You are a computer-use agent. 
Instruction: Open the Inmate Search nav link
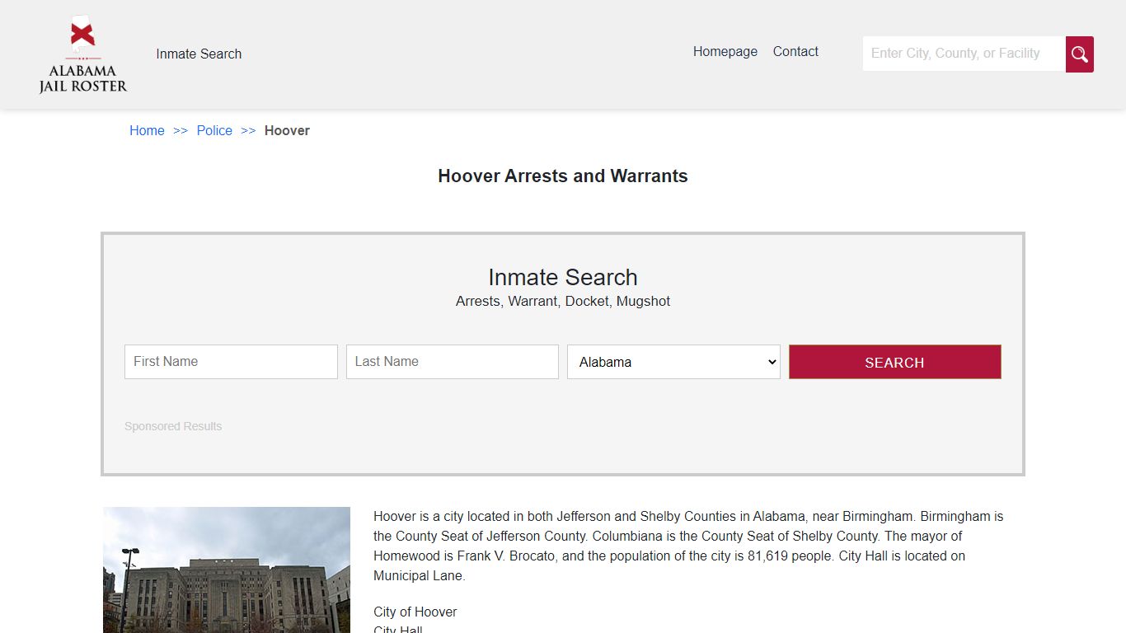click(x=199, y=54)
